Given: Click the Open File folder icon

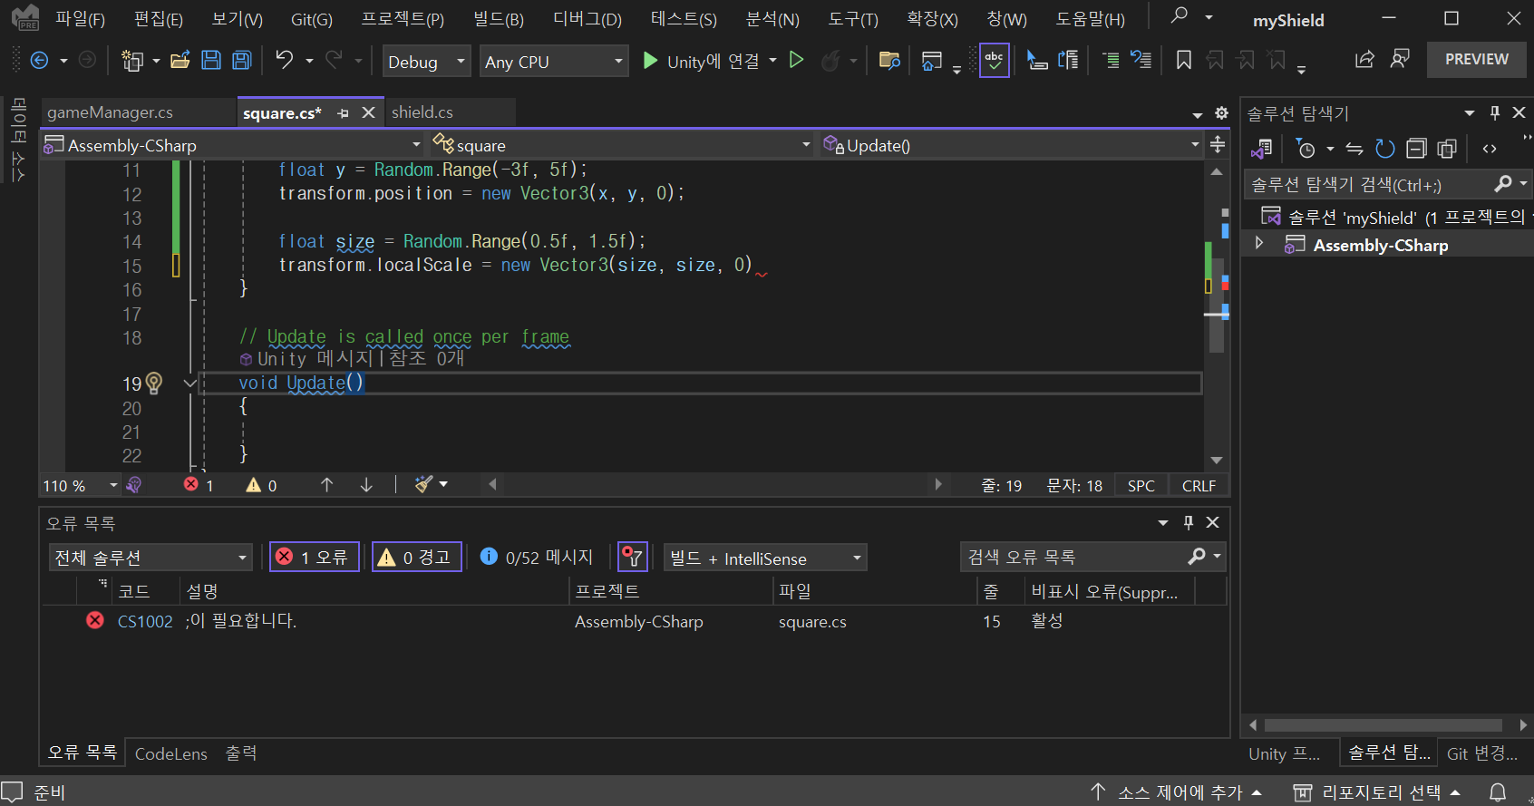Looking at the screenshot, I should (180, 61).
